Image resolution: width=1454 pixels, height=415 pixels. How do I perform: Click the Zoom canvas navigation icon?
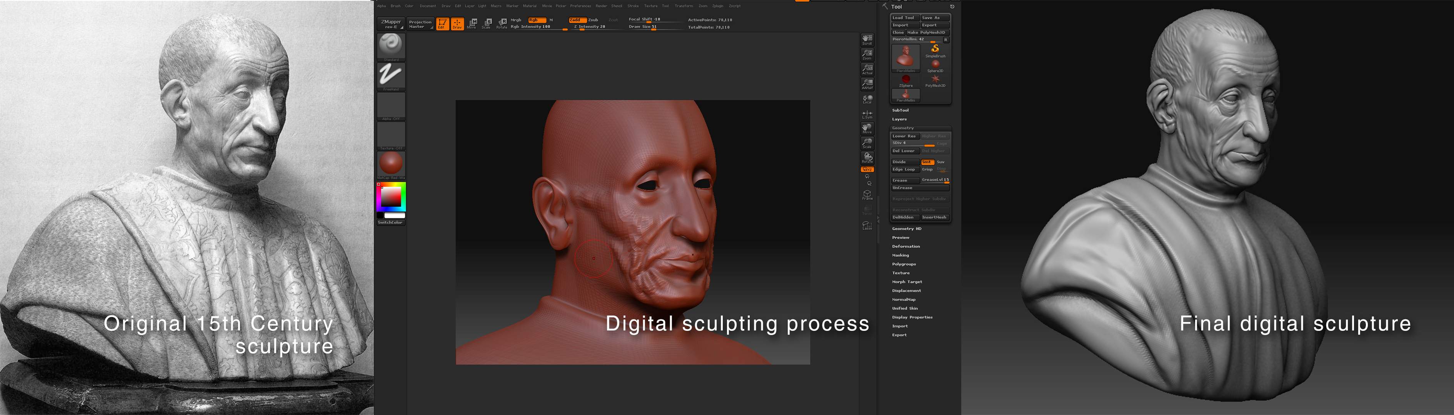coord(867,54)
